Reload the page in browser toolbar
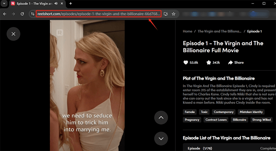The height and width of the screenshot is (151, 276). pyautogui.click(x=22, y=14)
